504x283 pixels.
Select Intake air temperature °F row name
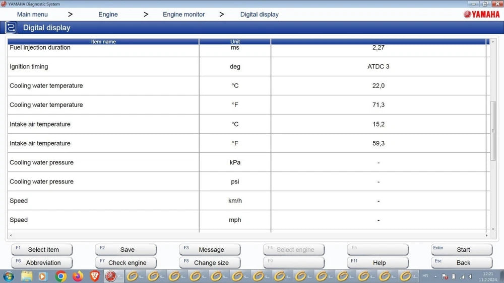[40, 143]
